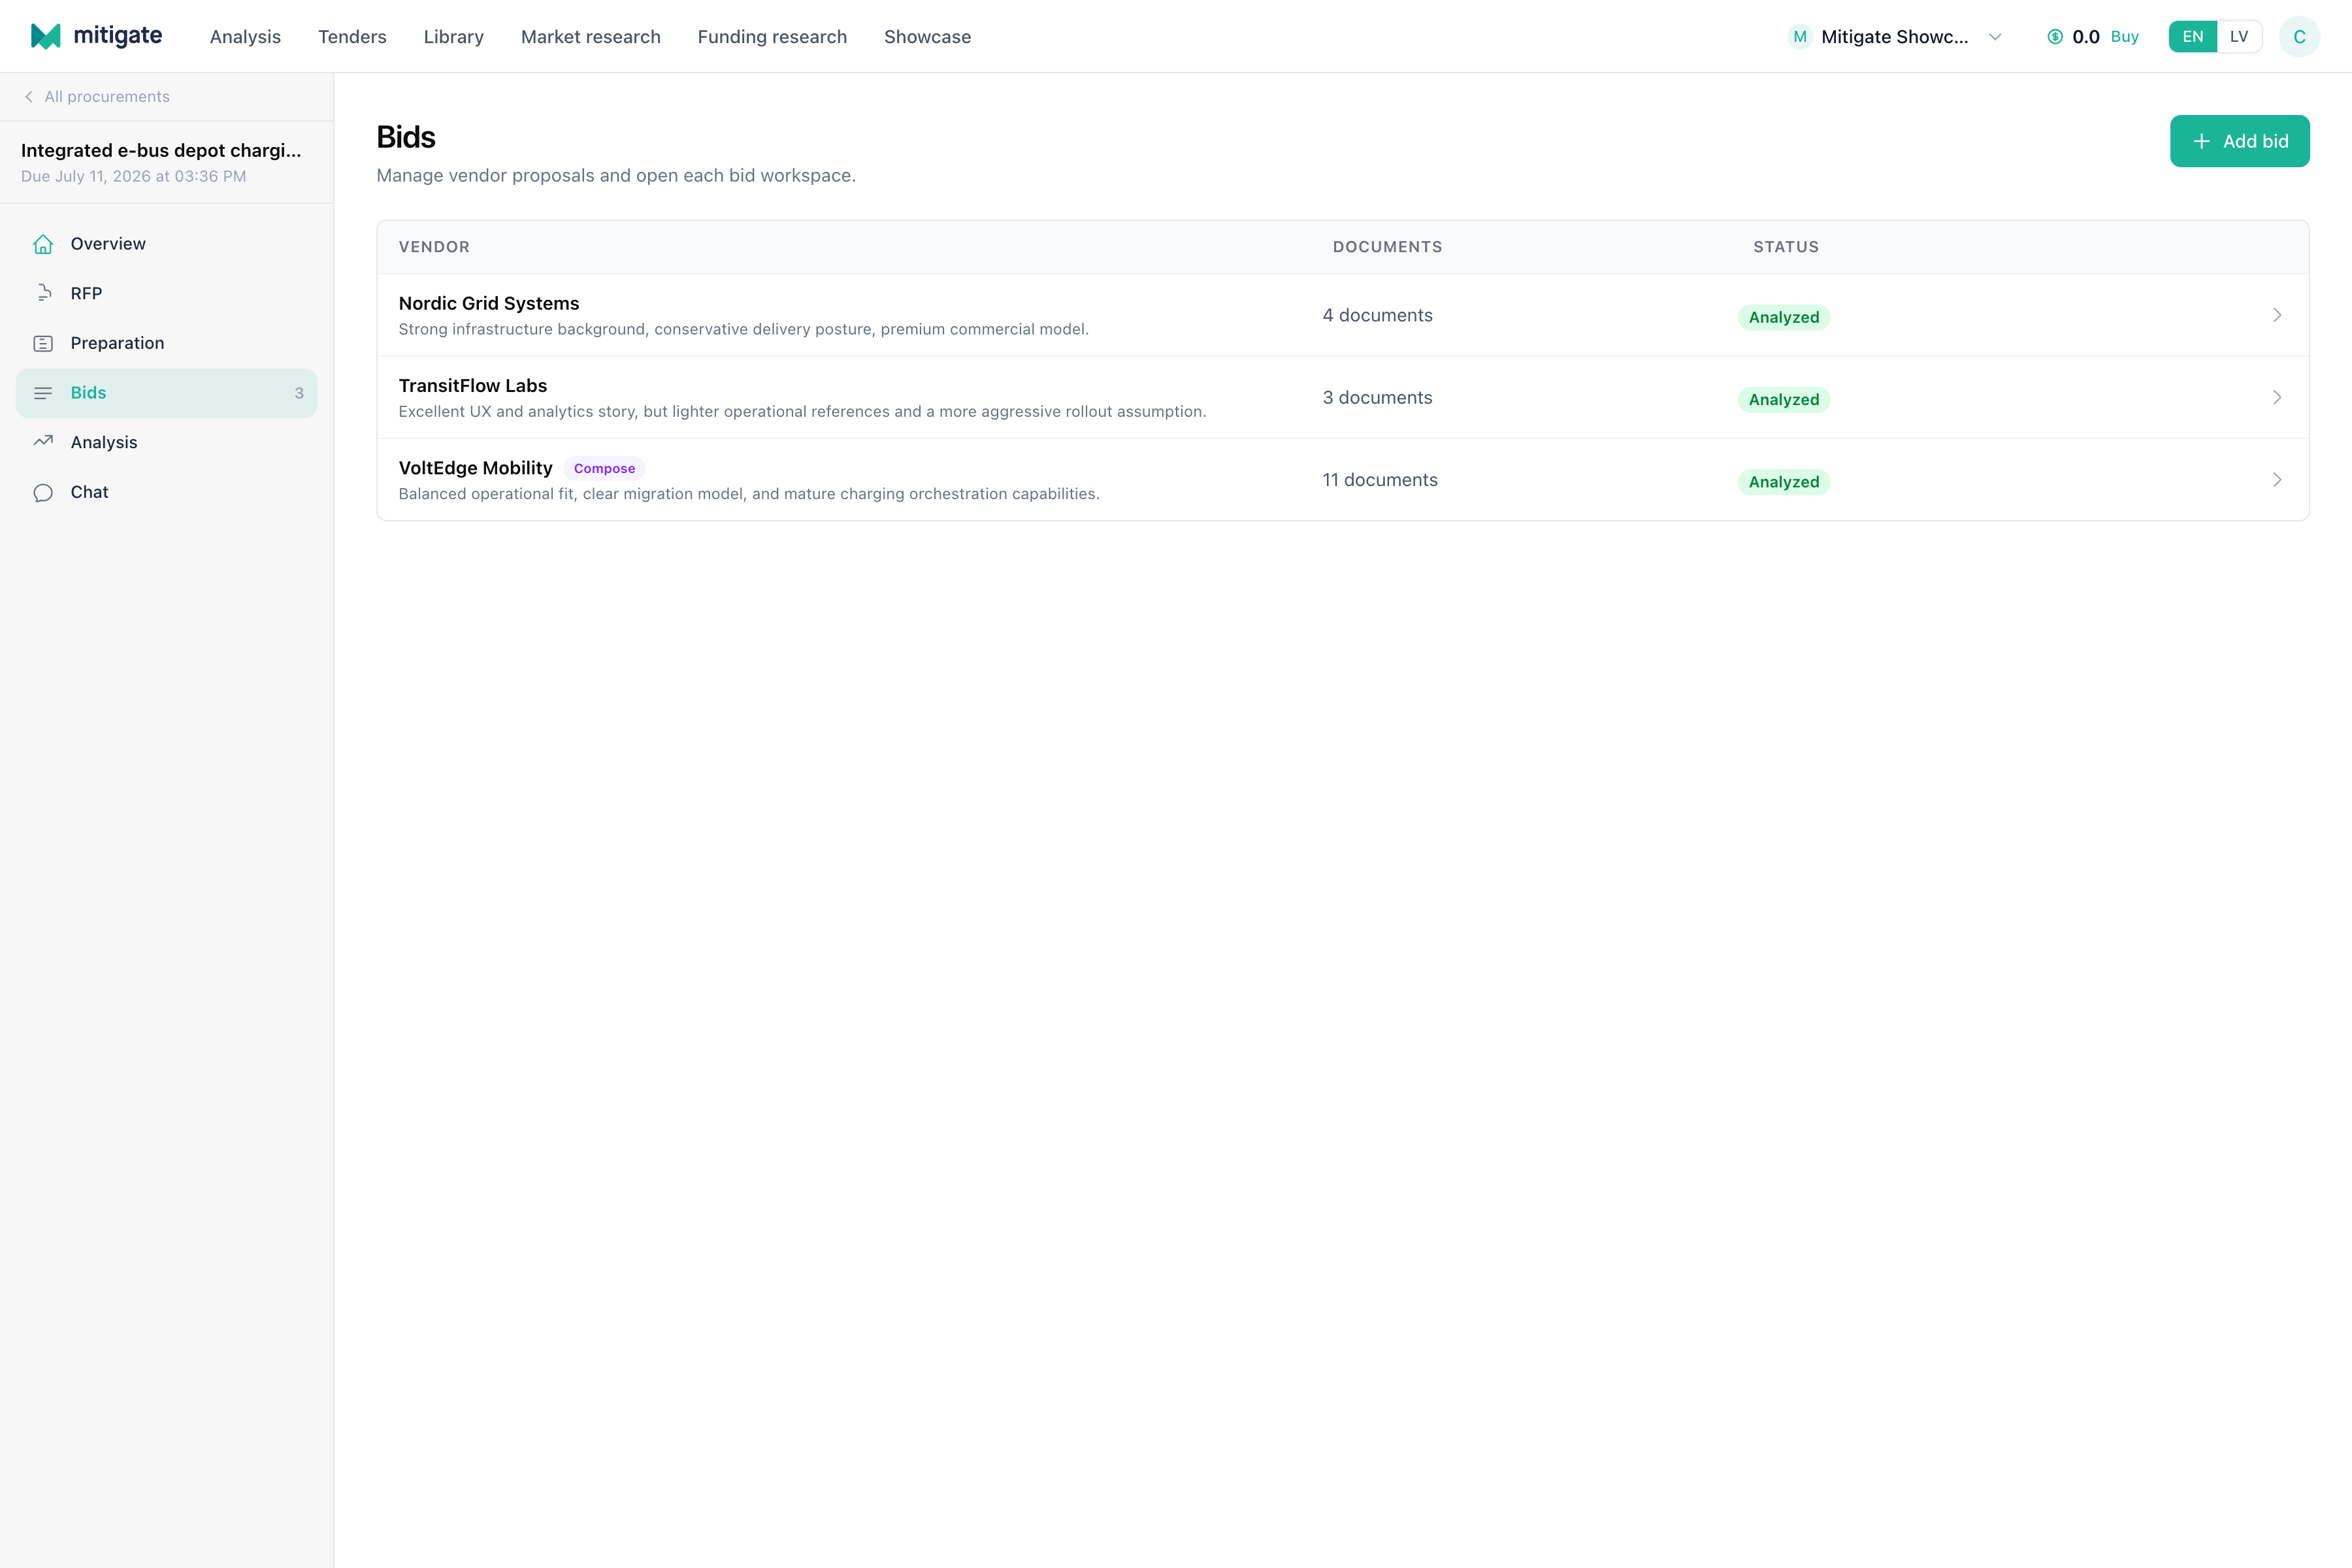The image size is (2352, 1568).
Task: Click the M organization avatar
Action: coord(1800,37)
